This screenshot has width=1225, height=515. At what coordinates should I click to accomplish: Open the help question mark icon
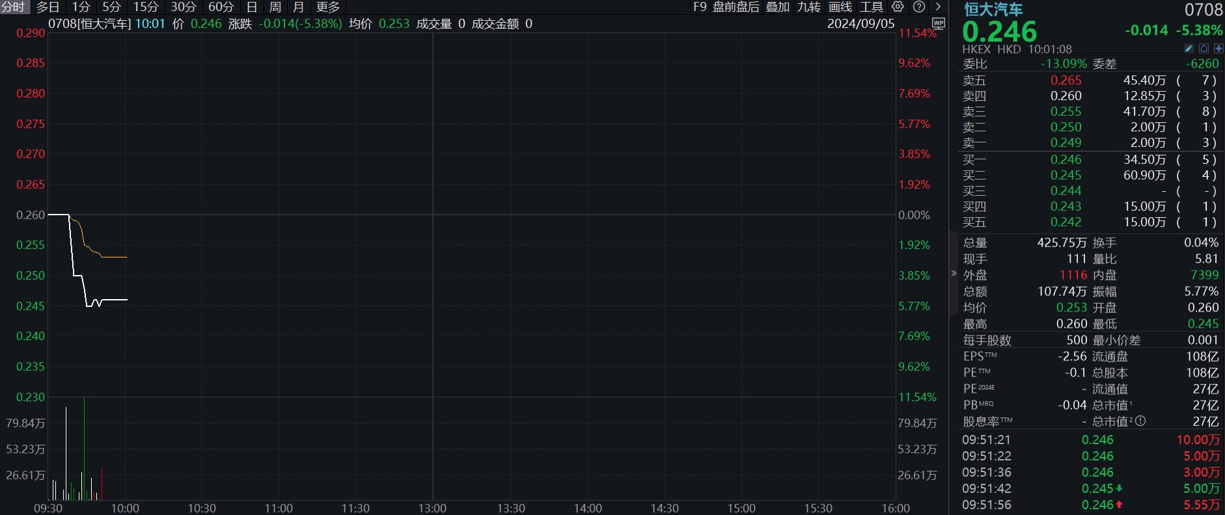click(919, 7)
